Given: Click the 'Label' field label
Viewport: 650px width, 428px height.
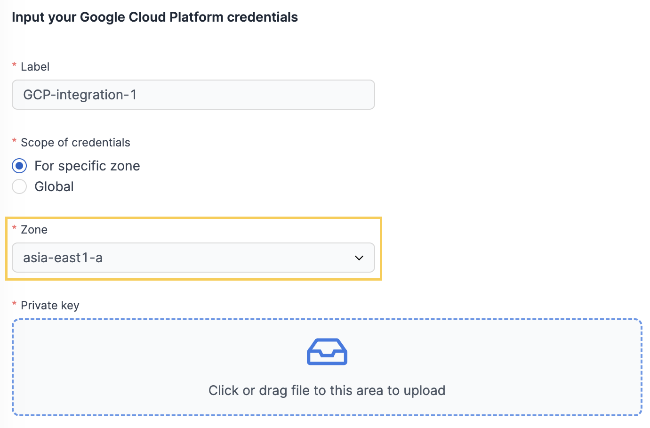Looking at the screenshot, I should point(35,67).
